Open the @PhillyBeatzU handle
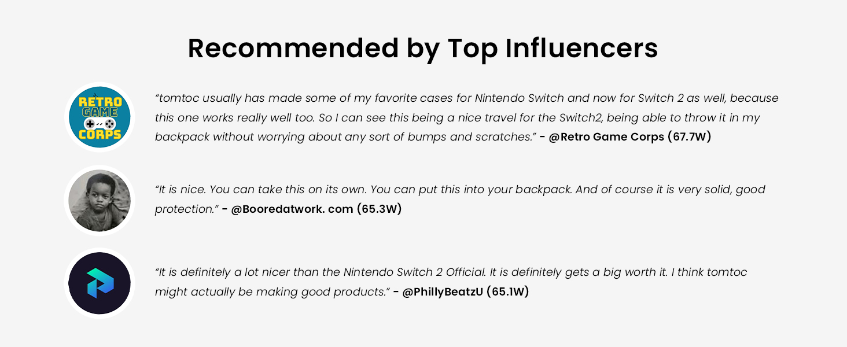Viewport: 847px width, 347px height. click(x=443, y=292)
